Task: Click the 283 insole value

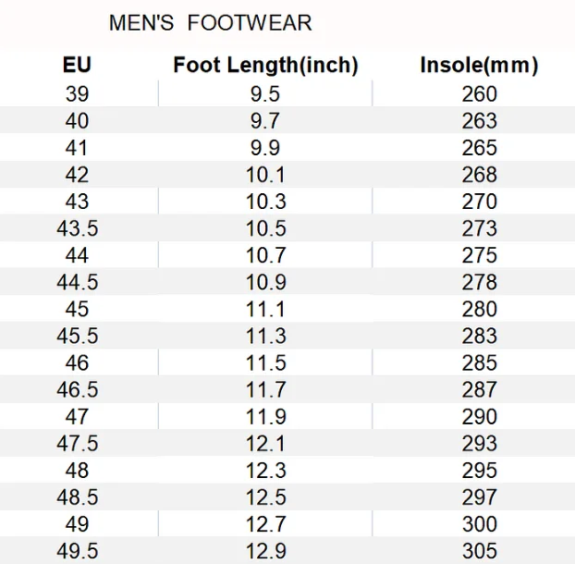Action: 479,336
